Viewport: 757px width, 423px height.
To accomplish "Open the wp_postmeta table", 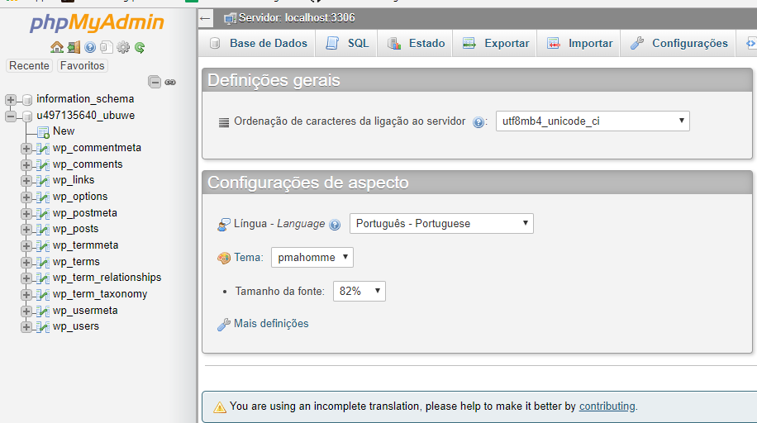I will click(85, 213).
